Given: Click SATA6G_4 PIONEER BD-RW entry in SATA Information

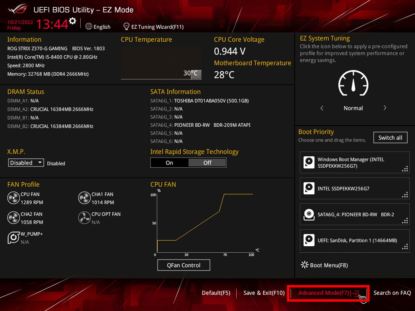Looking at the screenshot, I should [200, 125].
